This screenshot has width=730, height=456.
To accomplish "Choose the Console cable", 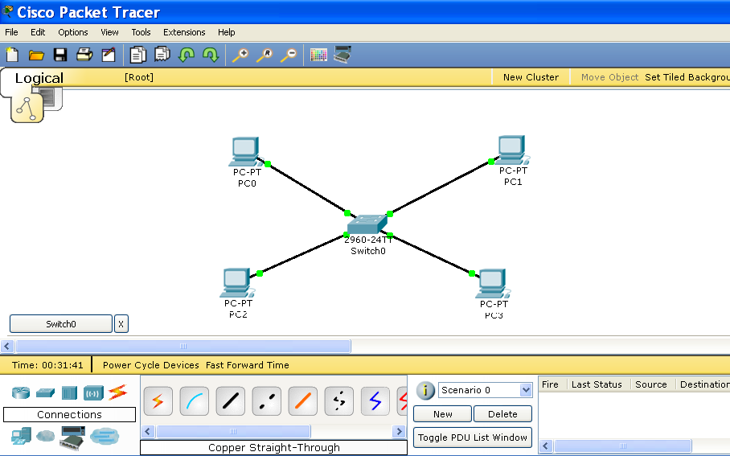I will (194, 401).
